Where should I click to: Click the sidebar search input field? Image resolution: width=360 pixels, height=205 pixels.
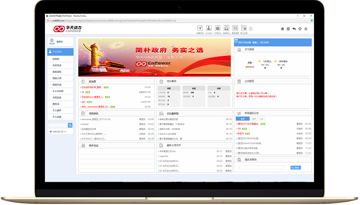click(58, 125)
